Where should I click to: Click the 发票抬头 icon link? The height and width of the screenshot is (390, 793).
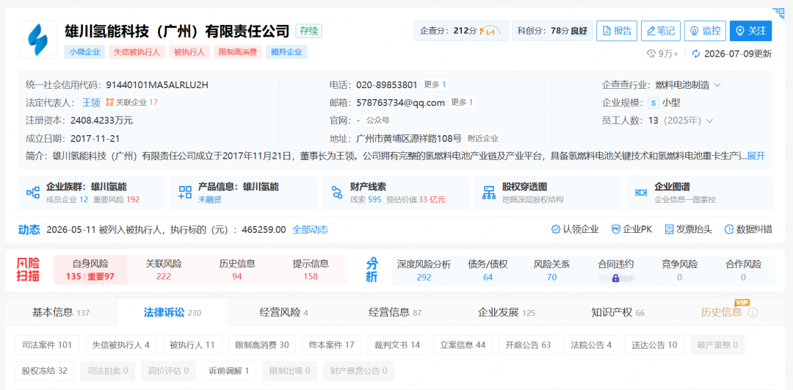pos(688,230)
